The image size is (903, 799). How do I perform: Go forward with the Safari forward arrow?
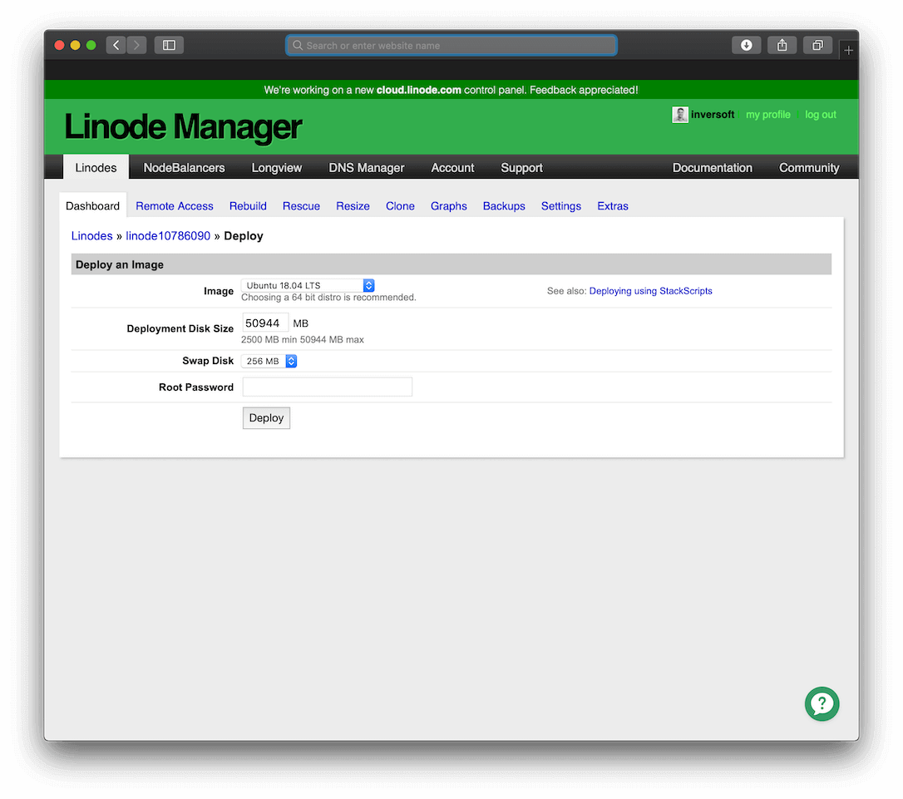[136, 45]
